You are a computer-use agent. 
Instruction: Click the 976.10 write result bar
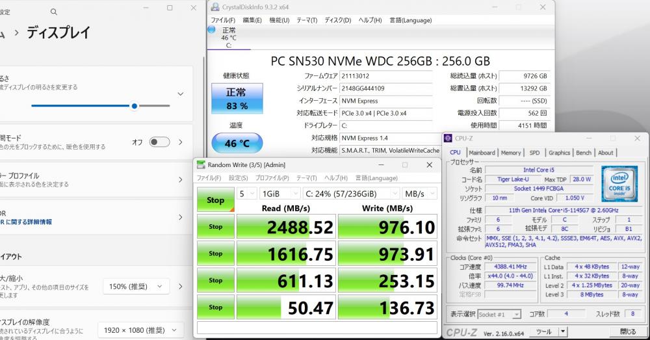click(x=387, y=227)
